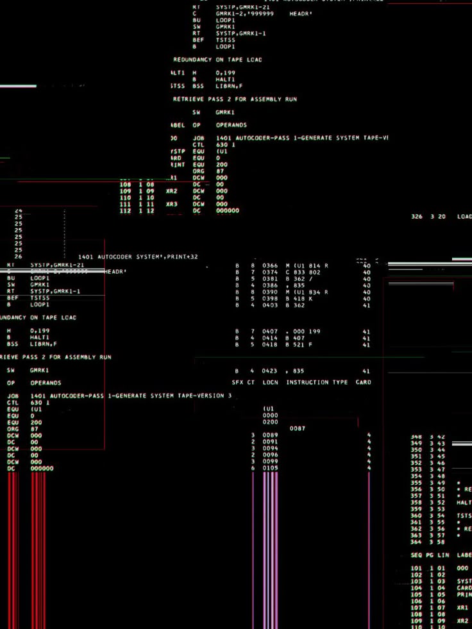472x629 pixels.
Task: Click the LOCN column header
Action: (270, 382)
